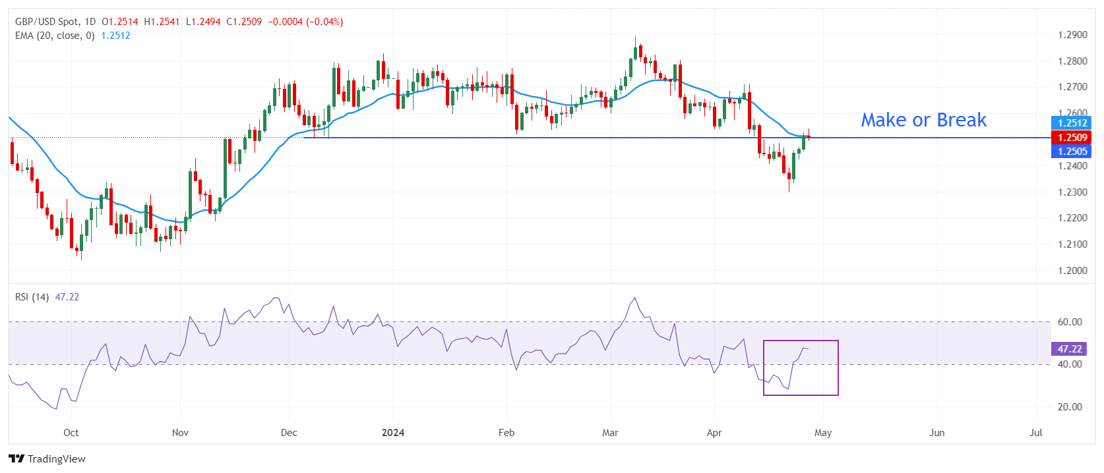Screen dimensions: 1104x473
Task: Click the May label on time axis
Action: click(823, 433)
